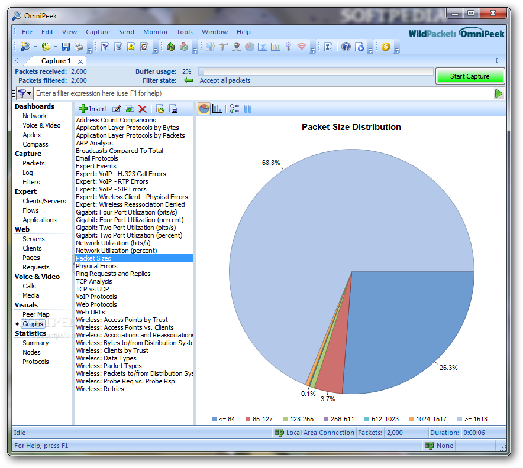Select the Capture 1 tab

tap(56, 61)
